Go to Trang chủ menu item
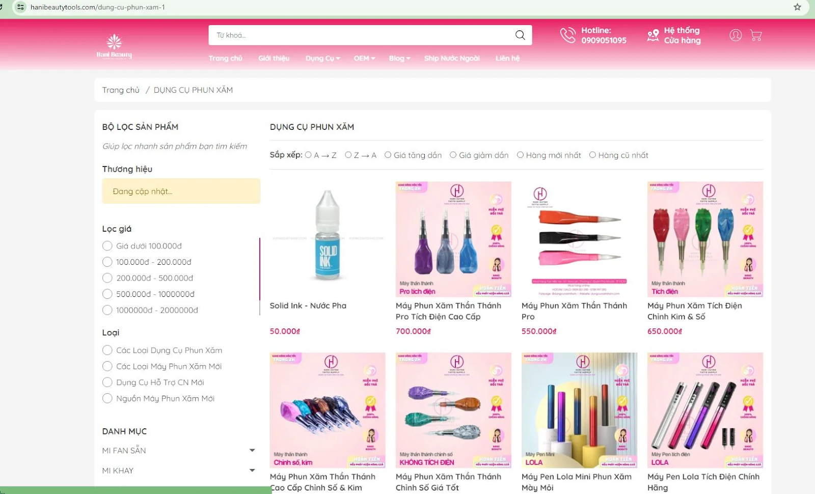The height and width of the screenshot is (494, 815). (x=225, y=58)
